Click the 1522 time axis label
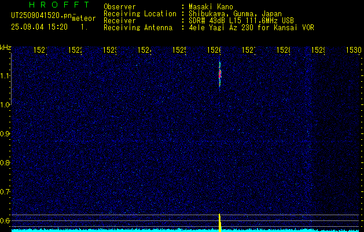364x232 pixels. 75,50
